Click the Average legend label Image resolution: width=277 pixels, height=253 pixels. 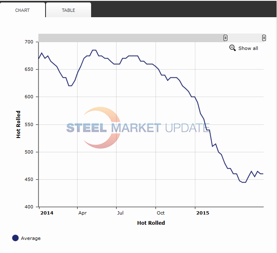coord(31,238)
